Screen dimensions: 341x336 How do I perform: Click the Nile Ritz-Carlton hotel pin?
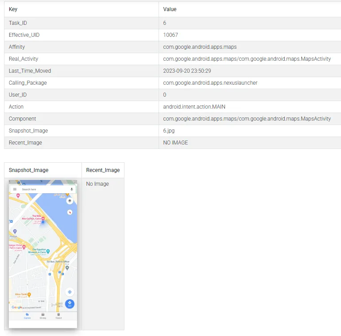(x=43, y=218)
